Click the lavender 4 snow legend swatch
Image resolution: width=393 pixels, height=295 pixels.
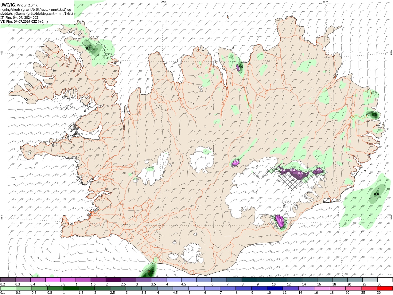(x=174, y=280)
